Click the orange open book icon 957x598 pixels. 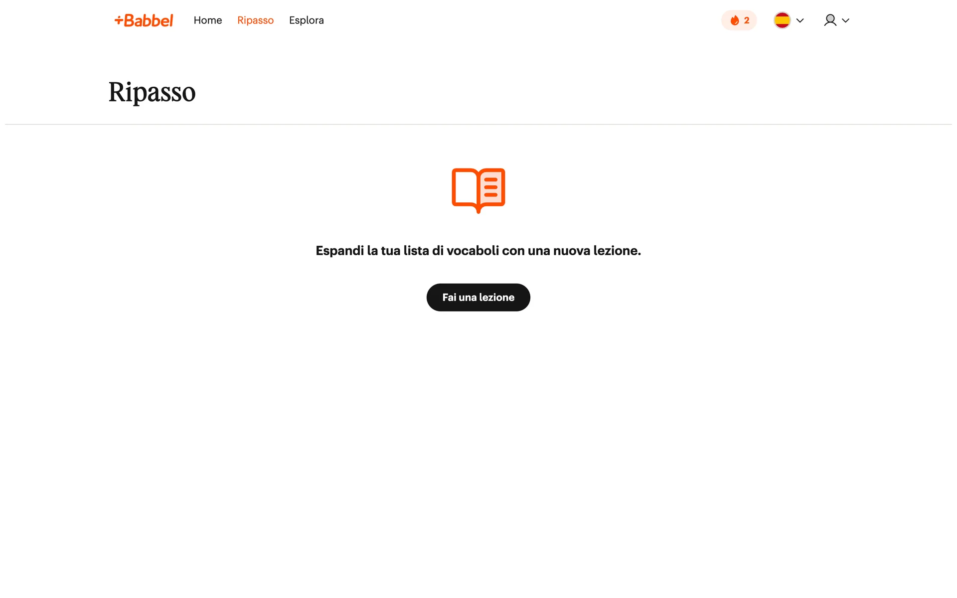point(478,190)
